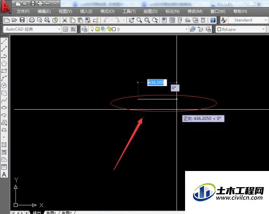This screenshot has width=269, height=214.
Task: Click the Zoom Previous icon
Action: pos(155,20)
